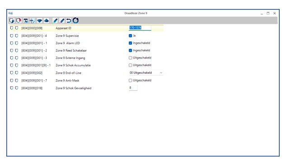Enable Zone 9 Schok Accumulatie checkbox
This screenshot has height=166, width=286.
tap(130, 65)
